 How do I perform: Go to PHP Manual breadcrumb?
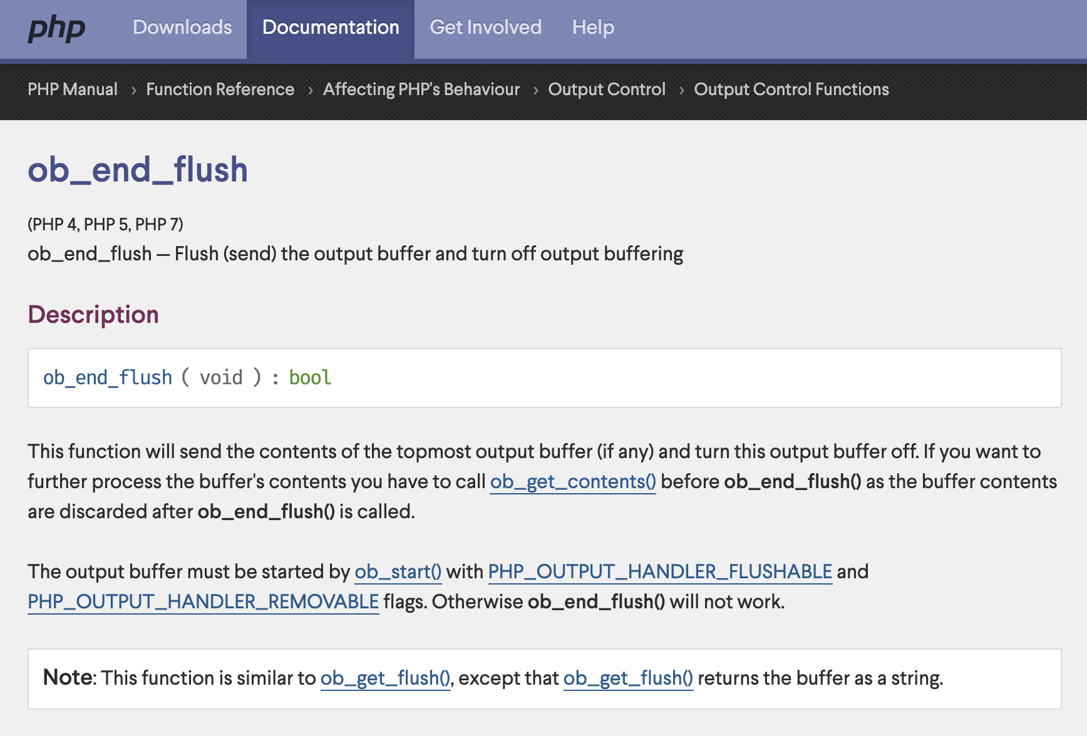(73, 89)
